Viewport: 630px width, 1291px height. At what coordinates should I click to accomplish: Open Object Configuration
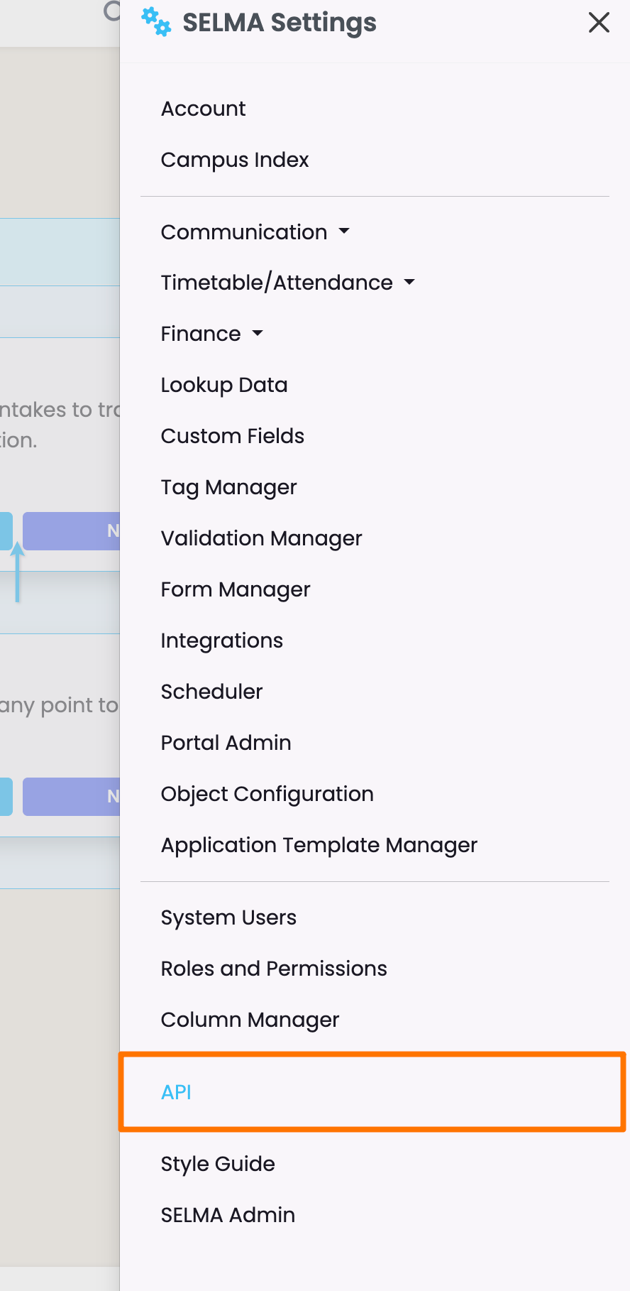tap(267, 794)
